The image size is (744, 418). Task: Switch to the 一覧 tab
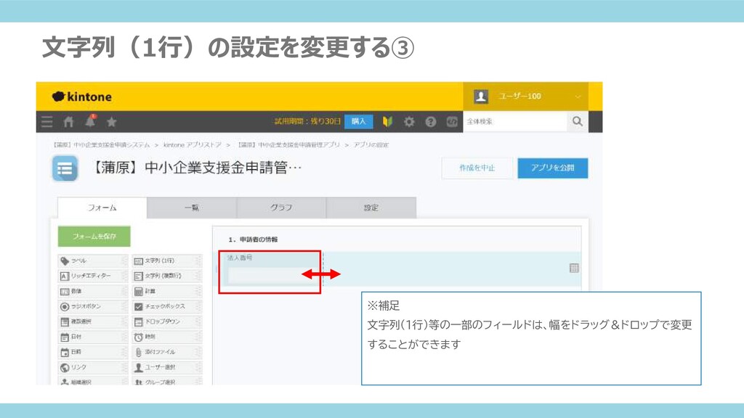point(192,208)
